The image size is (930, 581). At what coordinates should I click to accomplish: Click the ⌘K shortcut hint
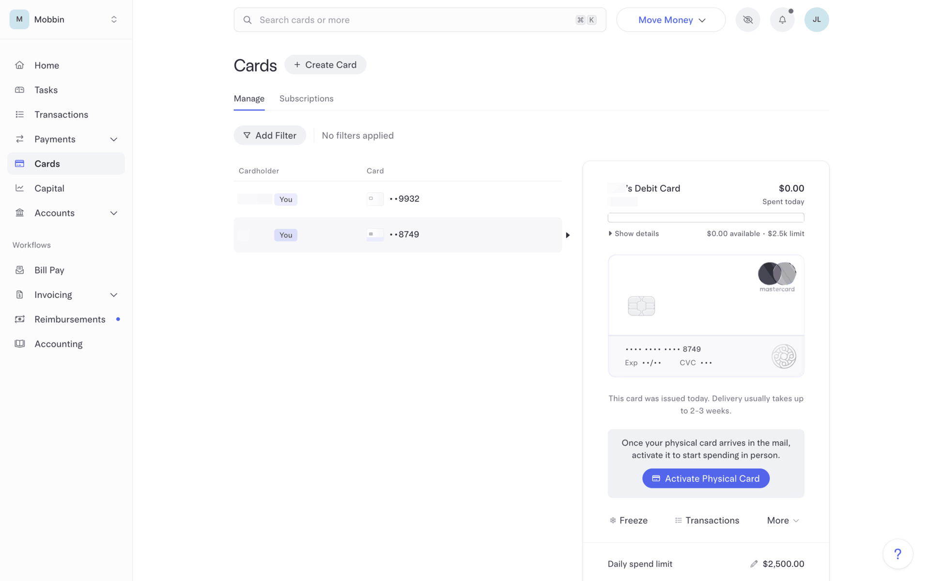[x=586, y=20]
